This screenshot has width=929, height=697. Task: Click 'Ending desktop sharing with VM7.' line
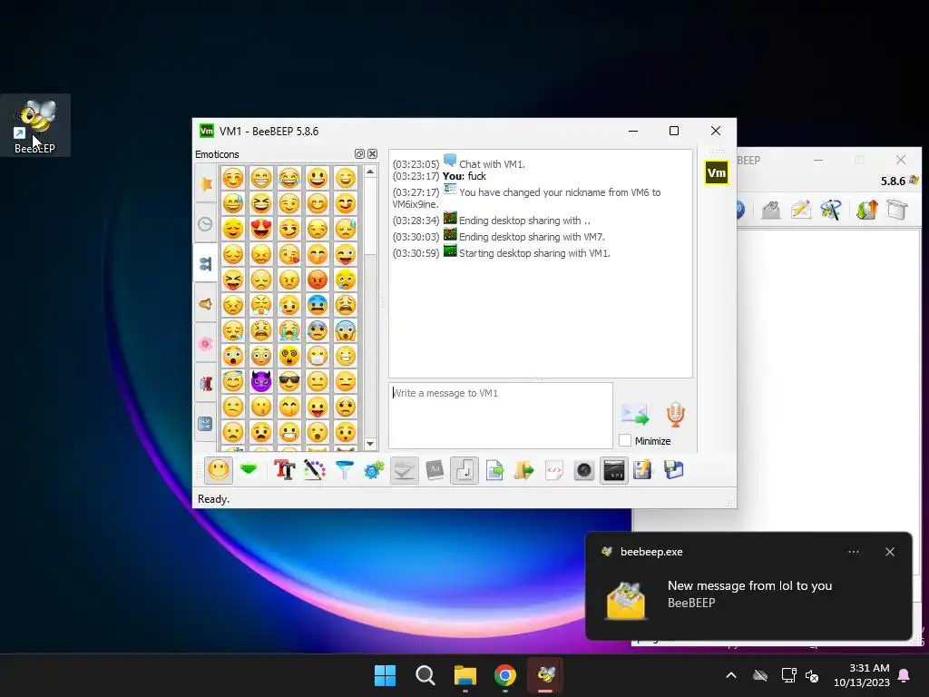[532, 237]
